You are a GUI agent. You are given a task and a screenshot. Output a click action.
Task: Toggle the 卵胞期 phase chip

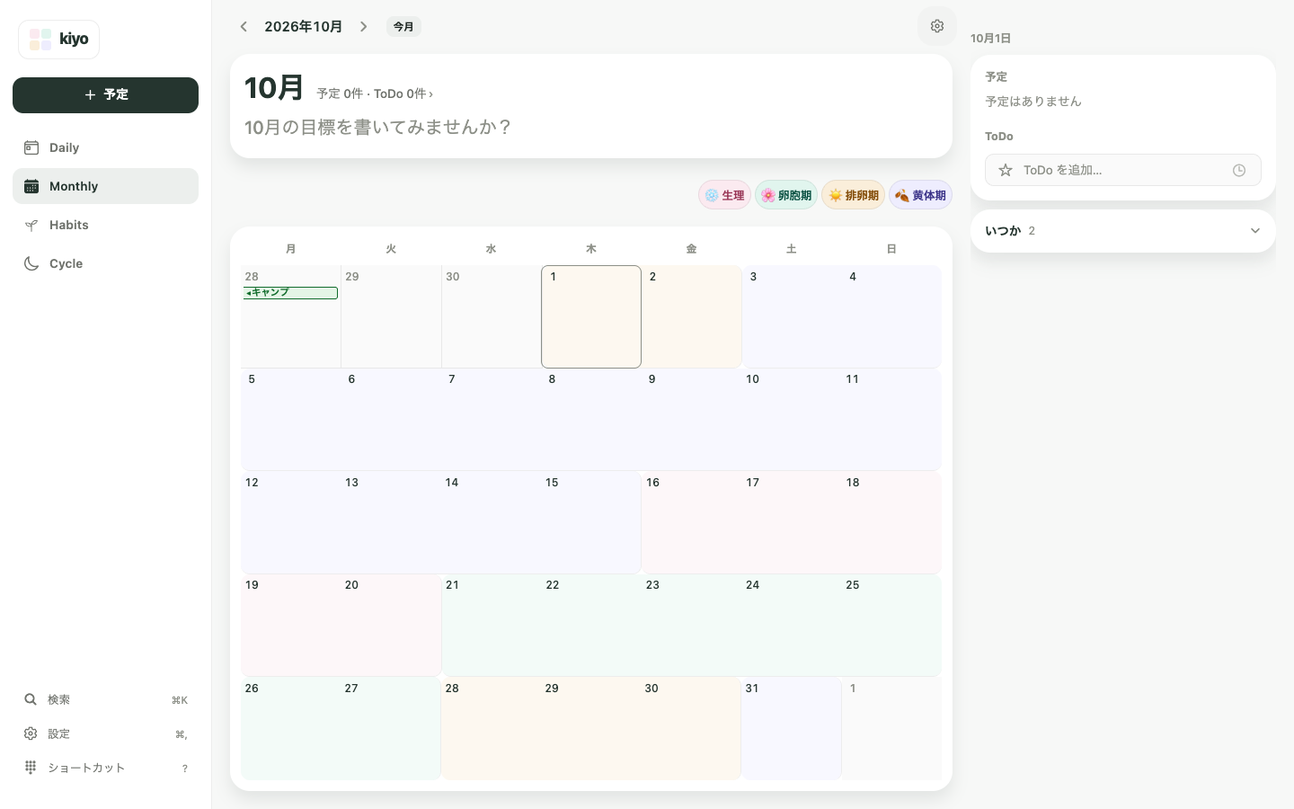(x=786, y=195)
